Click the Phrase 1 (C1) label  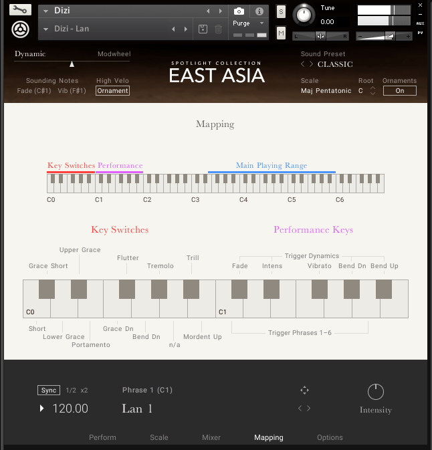147,390
